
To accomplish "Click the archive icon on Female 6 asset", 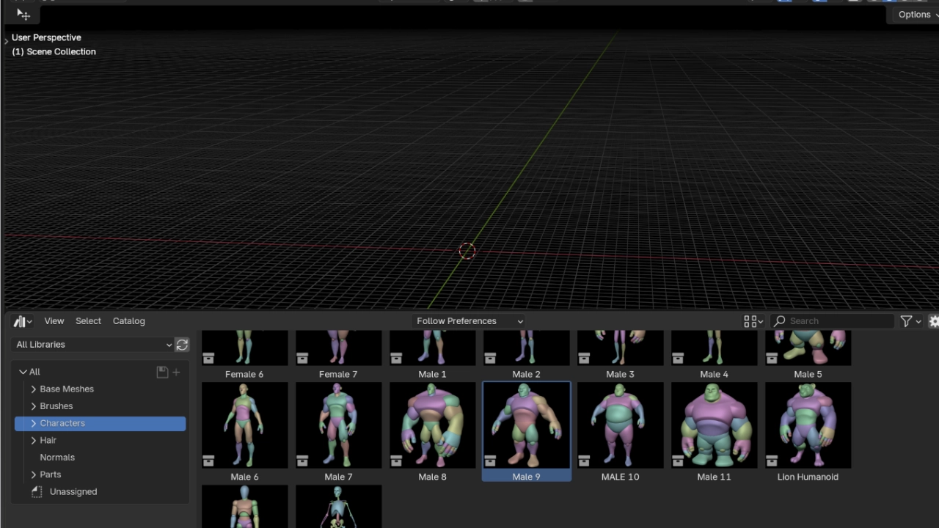I will pos(208,358).
